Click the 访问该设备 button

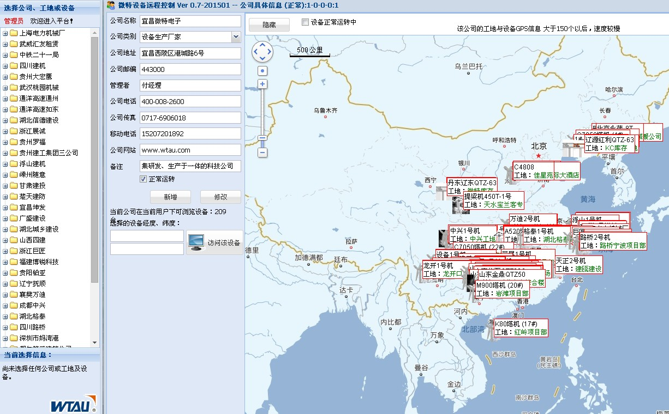point(214,242)
